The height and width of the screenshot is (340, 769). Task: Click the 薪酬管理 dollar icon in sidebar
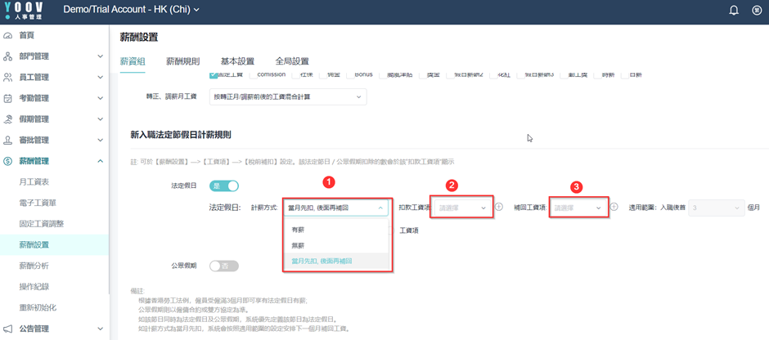tap(8, 161)
